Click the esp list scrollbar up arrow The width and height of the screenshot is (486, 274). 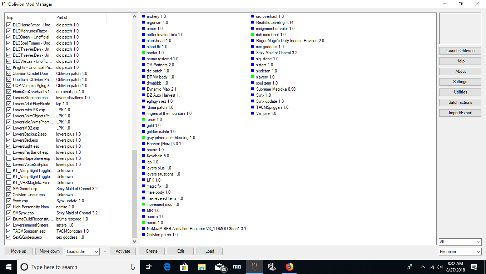pyautogui.click(x=134, y=17)
